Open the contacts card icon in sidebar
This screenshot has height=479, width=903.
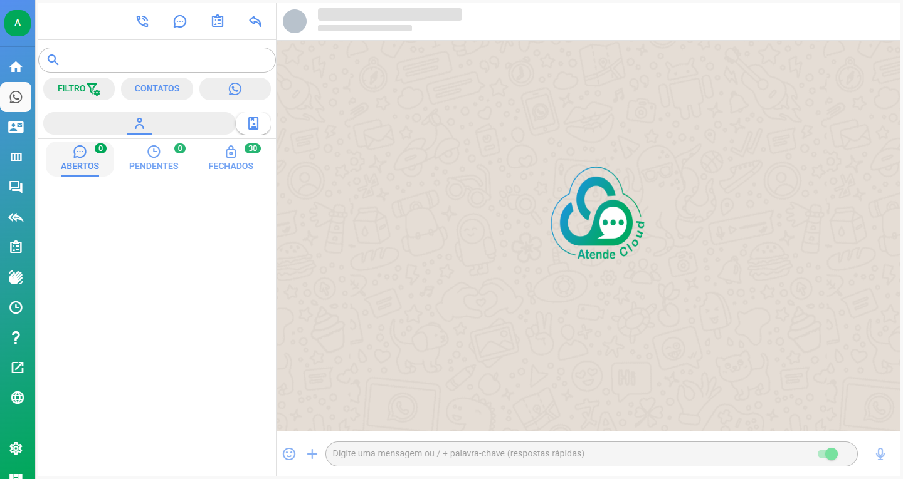(x=16, y=127)
